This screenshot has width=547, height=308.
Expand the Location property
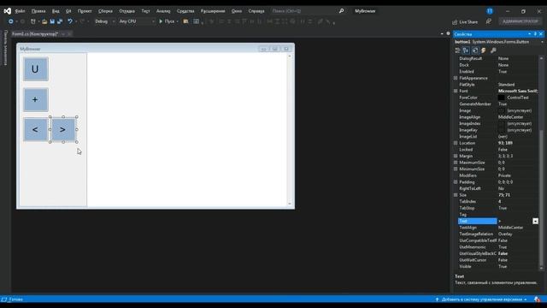[456, 143]
